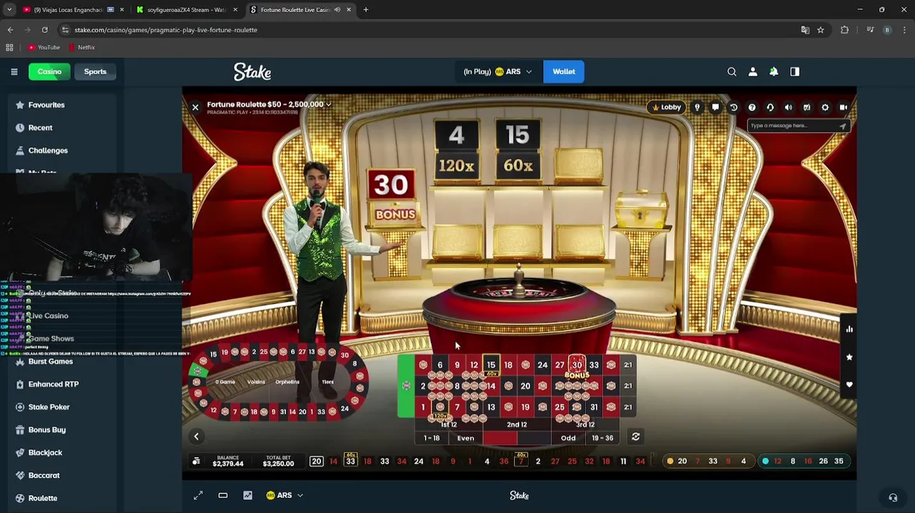Switch to the Sports tab

[x=95, y=71]
